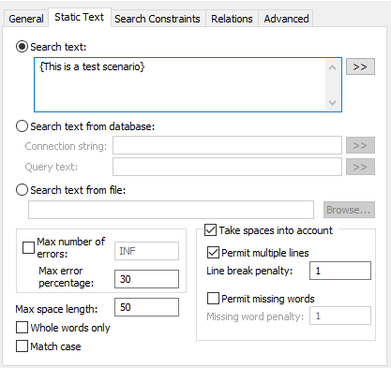Uncheck Take spaces into account
Screen dimensions: 391x368
click(210, 230)
